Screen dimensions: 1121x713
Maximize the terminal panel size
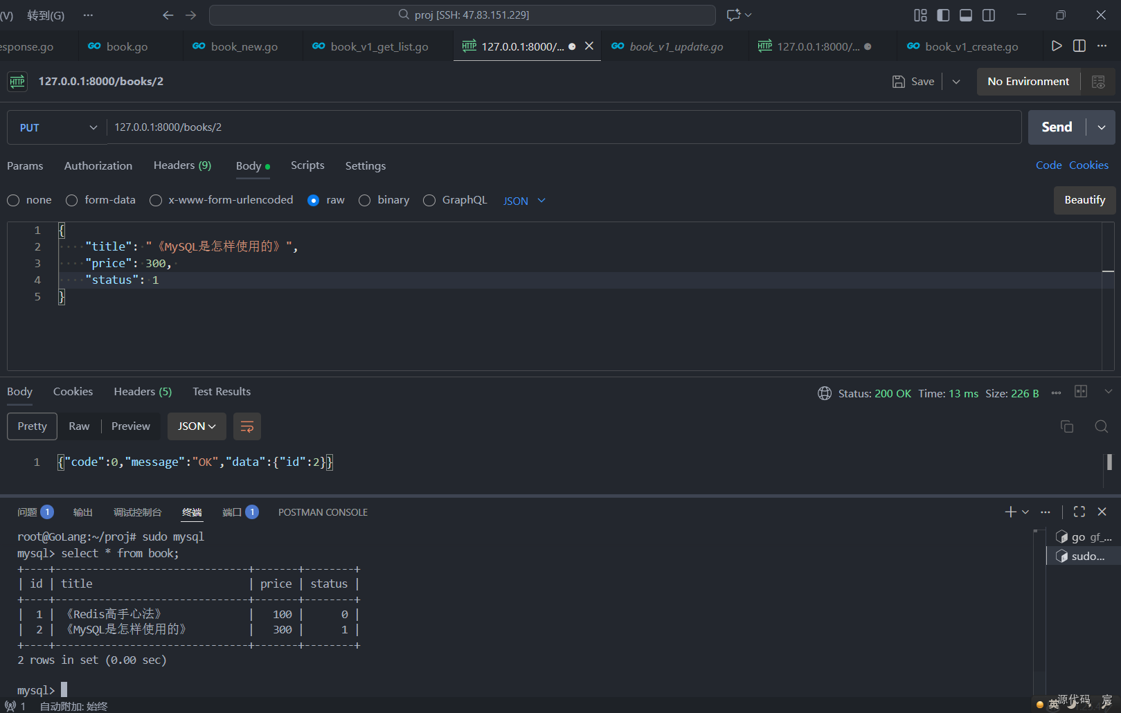point(1079,512)
